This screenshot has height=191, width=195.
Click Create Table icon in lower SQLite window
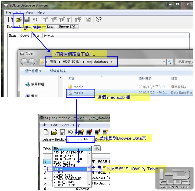tap(81, 132)
